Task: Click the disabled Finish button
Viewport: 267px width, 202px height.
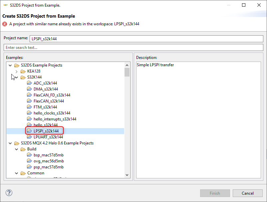Action: (215, 193)
